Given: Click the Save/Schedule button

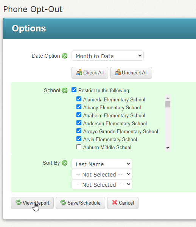Looking at the screenshot, I should pos(80,203).
